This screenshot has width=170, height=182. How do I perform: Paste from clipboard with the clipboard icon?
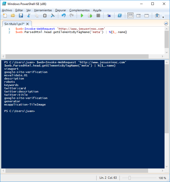coord(45,15)
